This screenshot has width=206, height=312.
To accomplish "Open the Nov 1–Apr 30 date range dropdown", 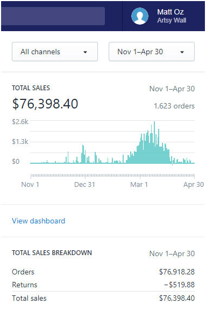I will point(152,52).
